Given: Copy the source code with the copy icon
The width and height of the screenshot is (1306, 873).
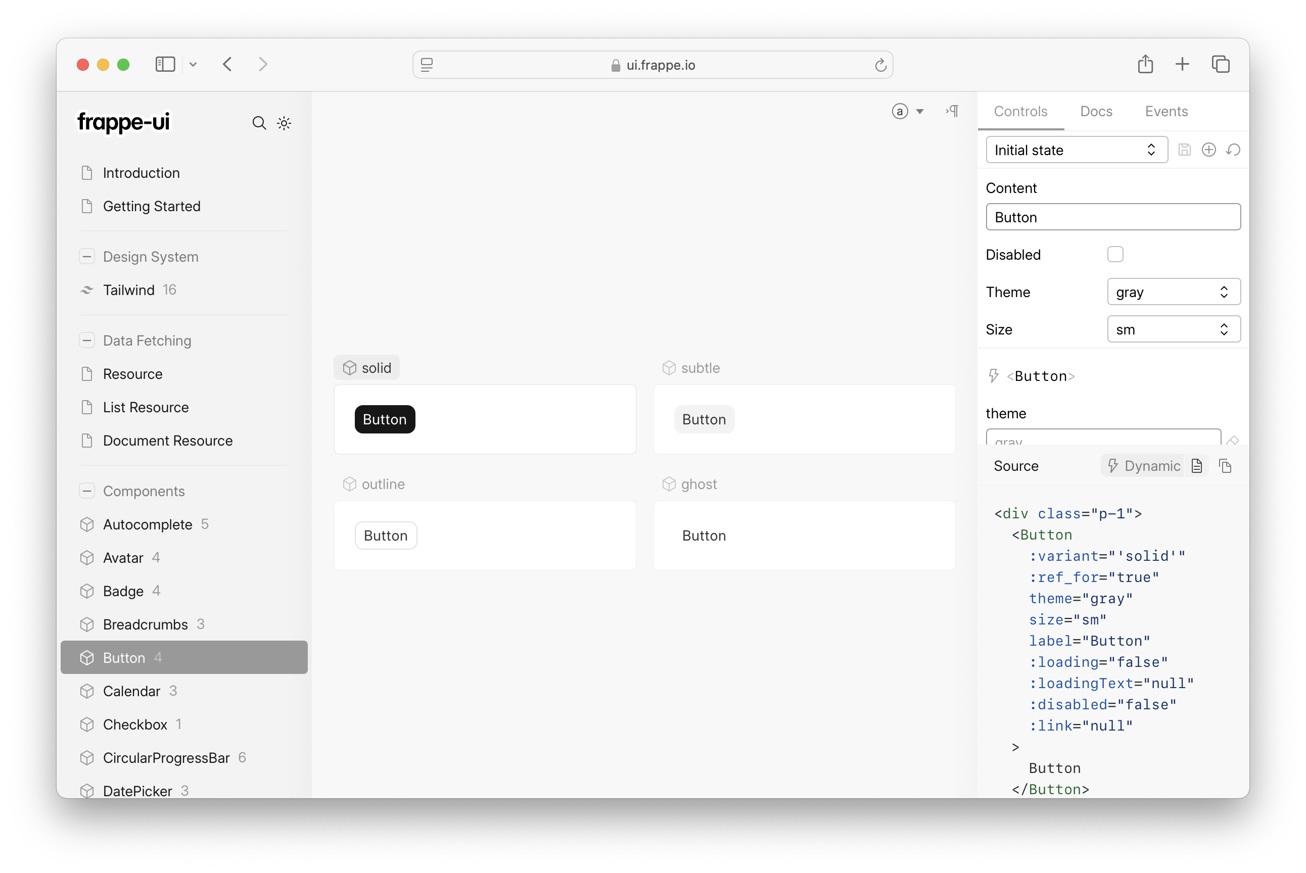Looking at the screenshot, I should [x=1225, y=465].
